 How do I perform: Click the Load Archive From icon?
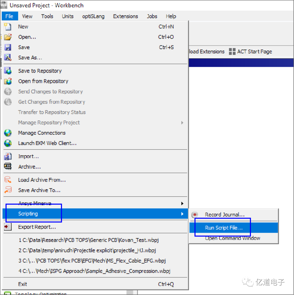point(8,180)
